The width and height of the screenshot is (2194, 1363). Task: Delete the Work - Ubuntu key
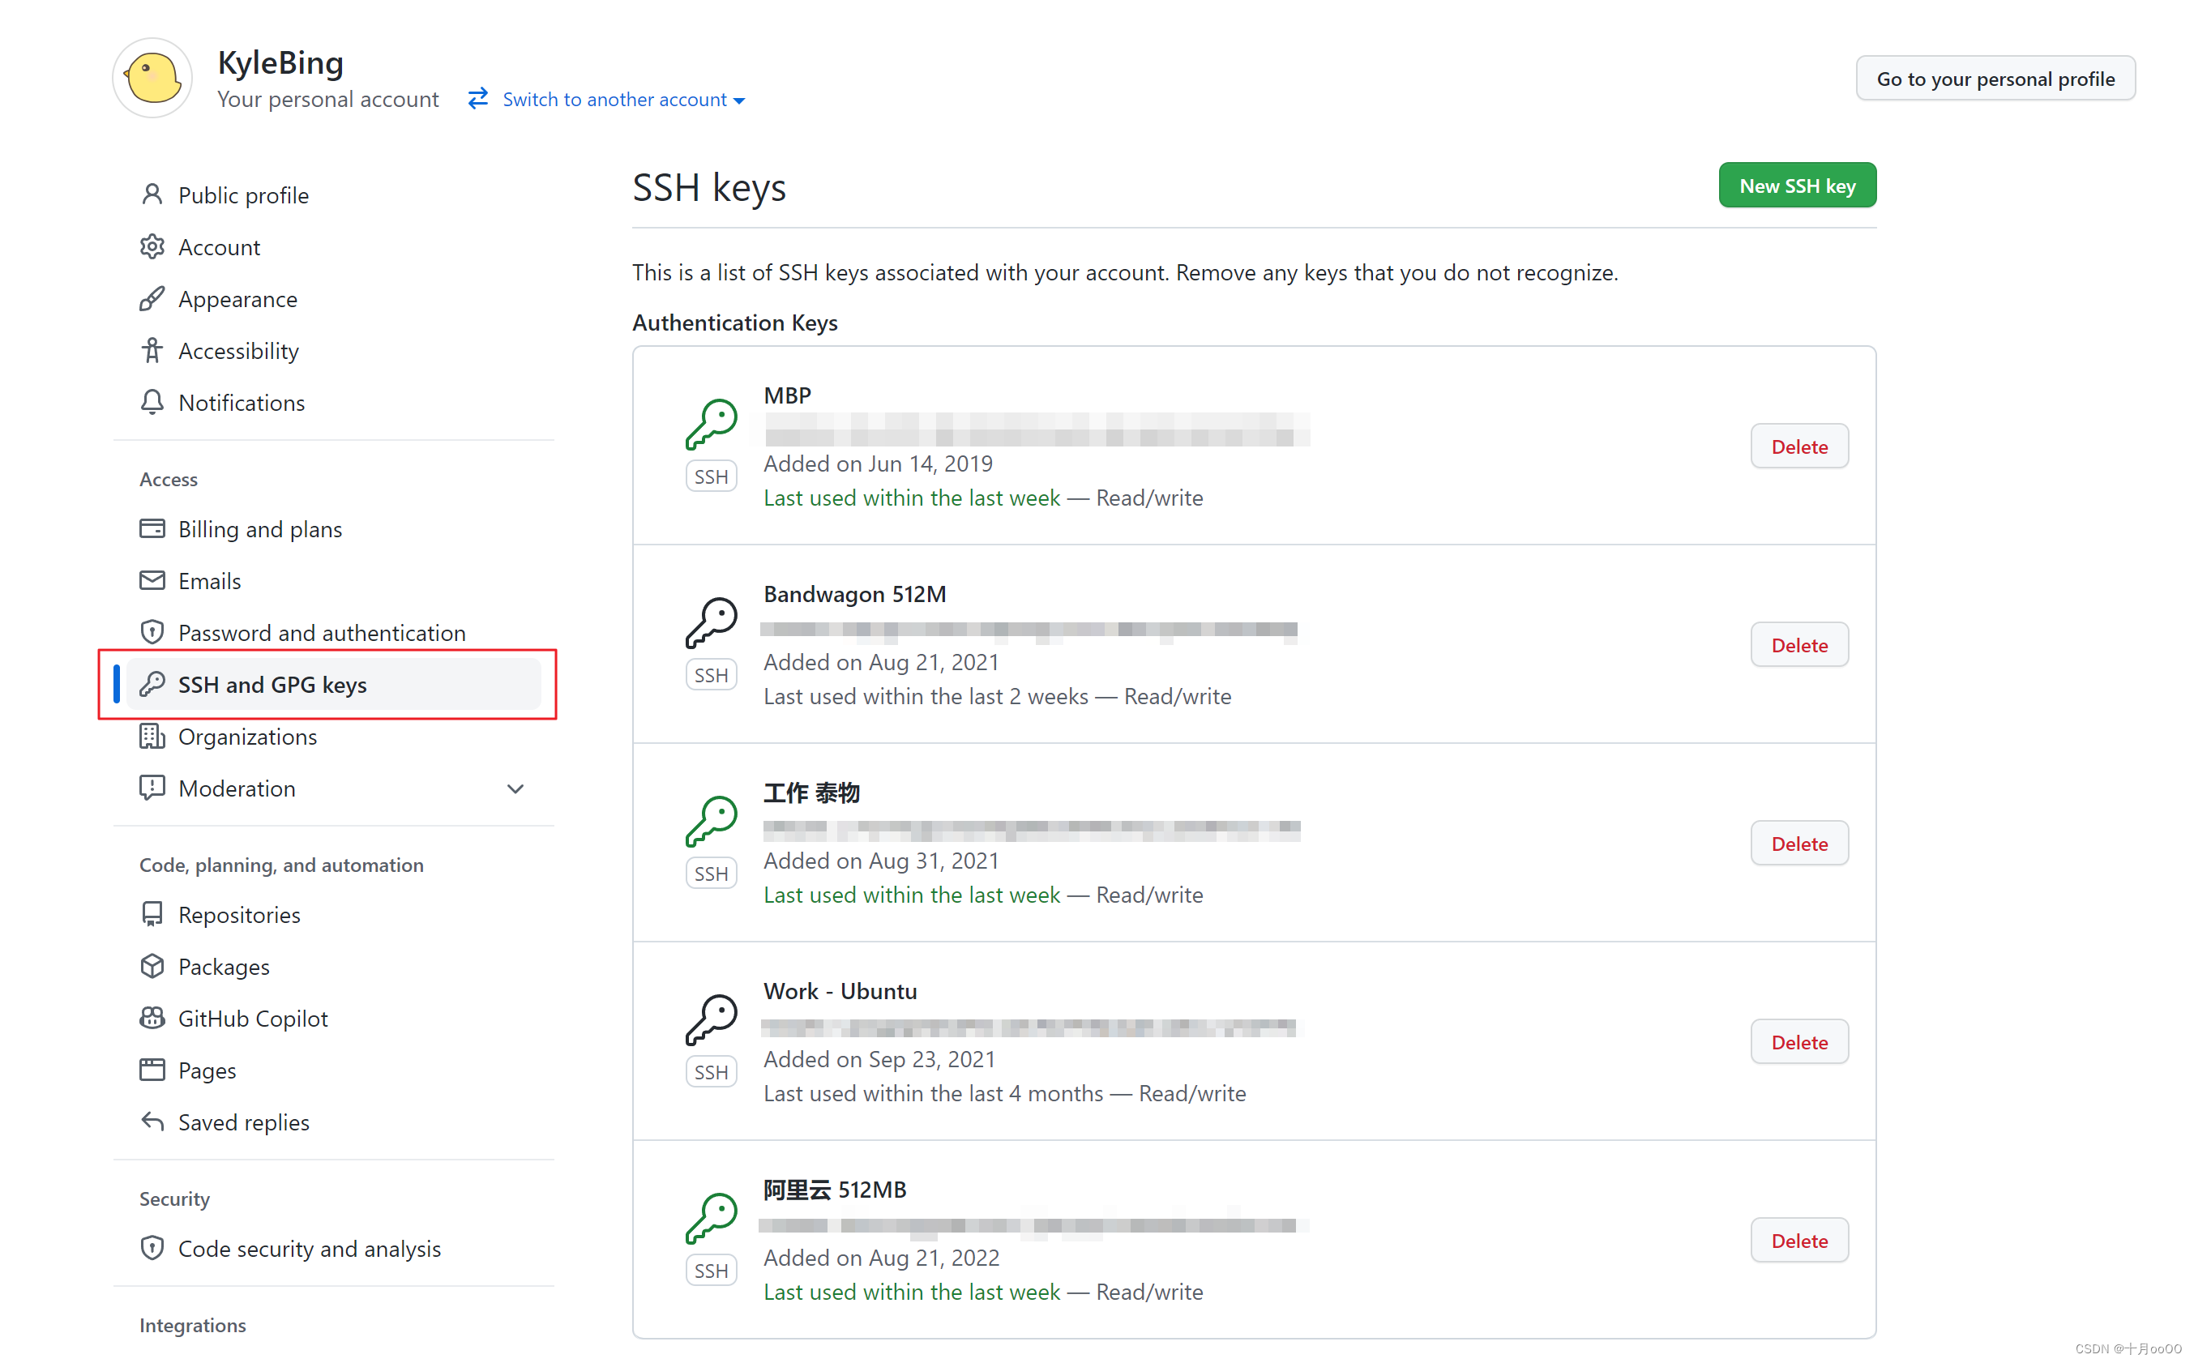tap(1799, 1042)
